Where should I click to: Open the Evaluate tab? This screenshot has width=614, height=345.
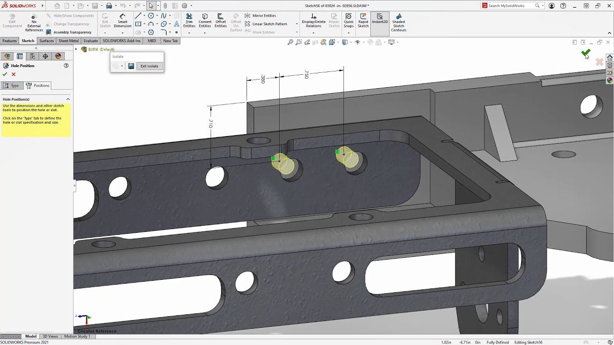coord(91,41)
